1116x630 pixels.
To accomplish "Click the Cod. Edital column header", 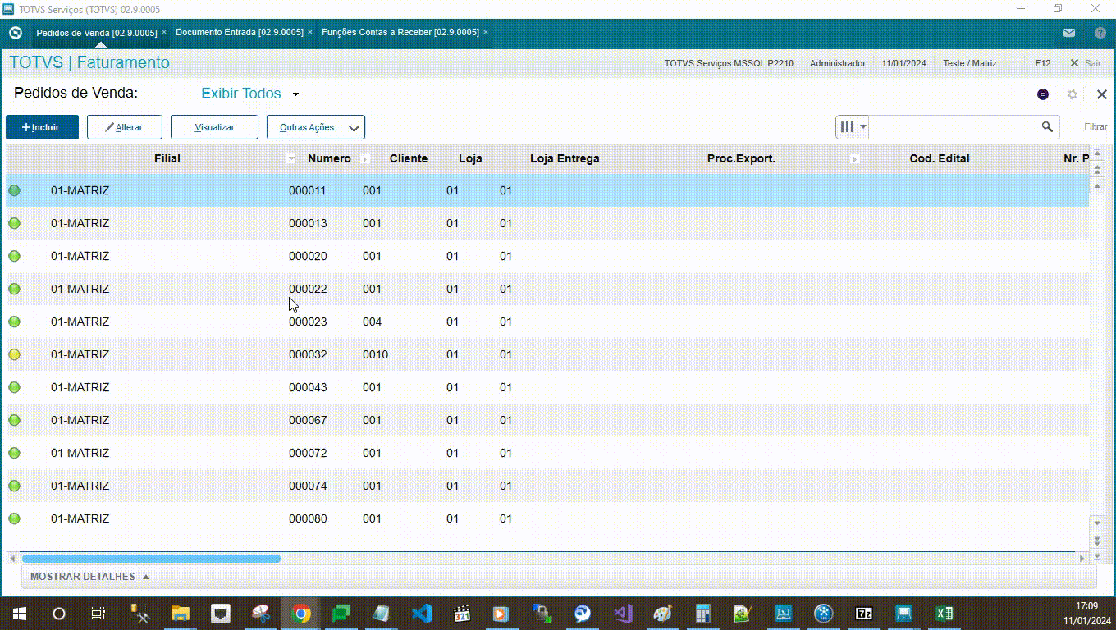I will [x=940, y=158].
